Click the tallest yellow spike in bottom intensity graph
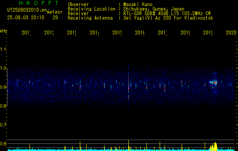 (x=128, y=145)
